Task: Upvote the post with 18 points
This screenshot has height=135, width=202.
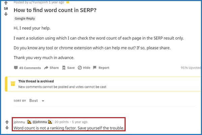Action: click(x=6, y=3)
